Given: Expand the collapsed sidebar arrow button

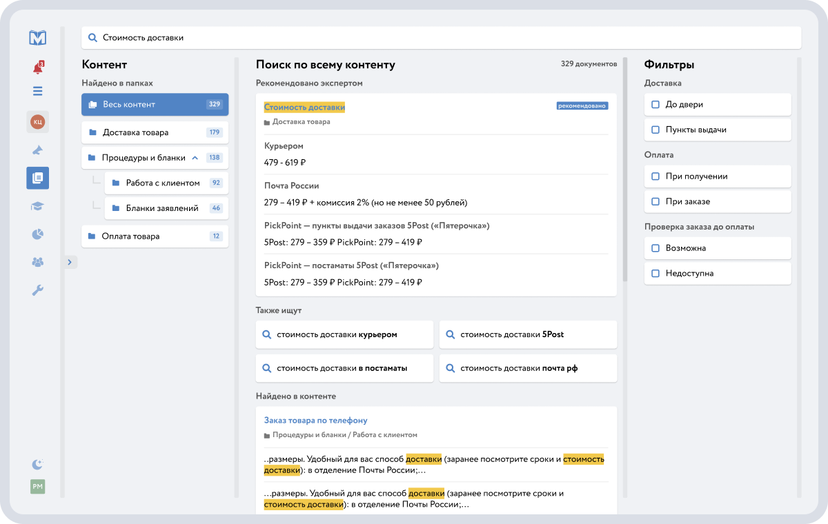Looking at the screenshot, I should [70, 262].
